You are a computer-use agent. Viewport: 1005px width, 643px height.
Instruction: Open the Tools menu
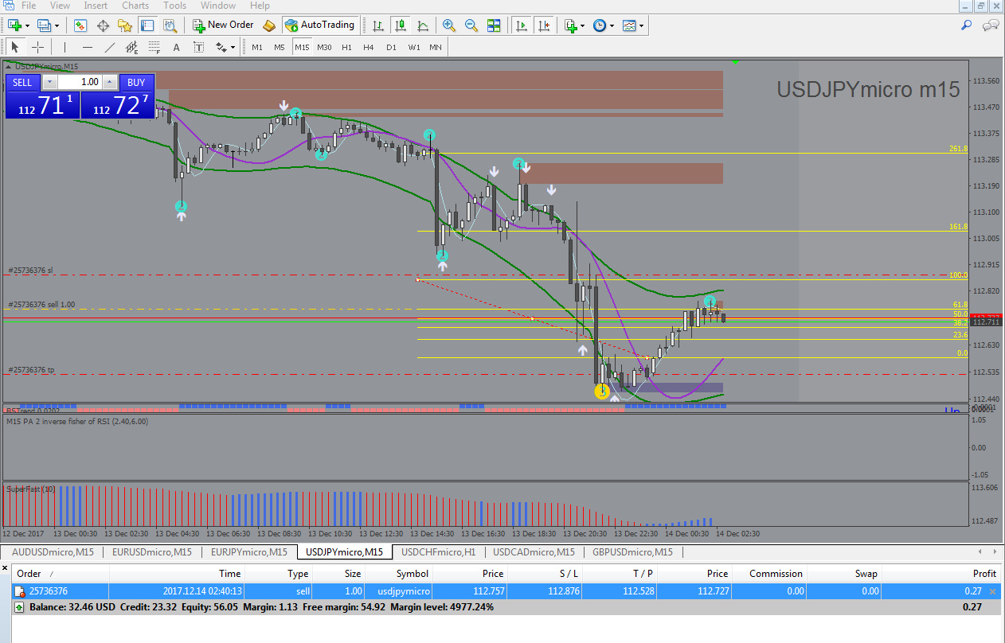coord(174,6)
